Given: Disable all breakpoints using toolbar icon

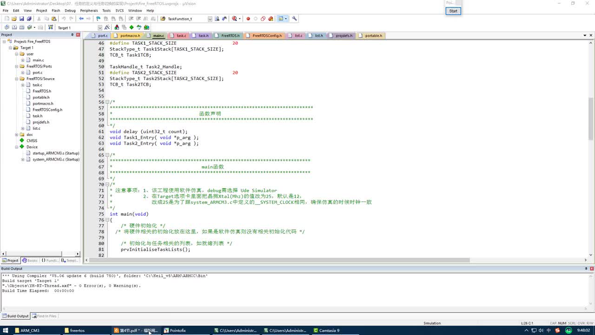Looking at the screenshot, I should pyautogui.click(x=263, y=19).
